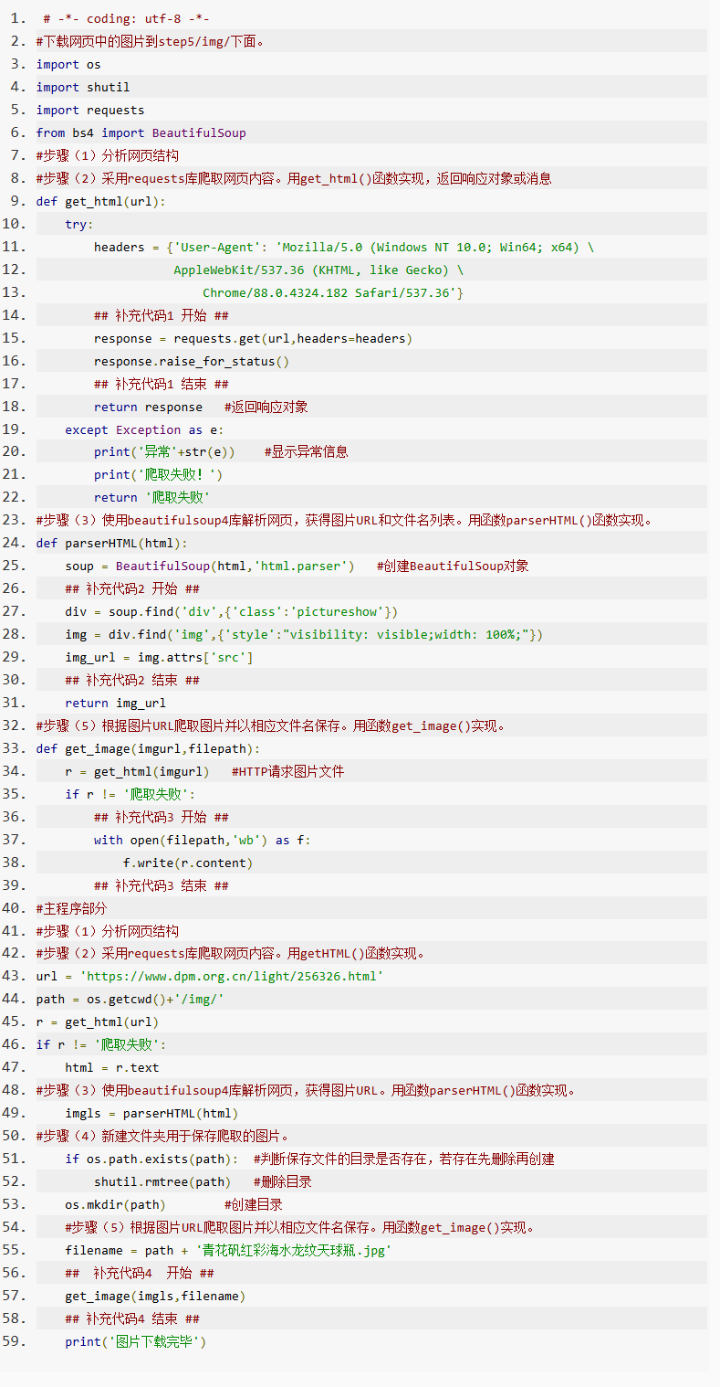Image resolution: width=720 pixels, height=1387 pixels.
Task: Click the 'return img_url' line
Action: (116, 703)
